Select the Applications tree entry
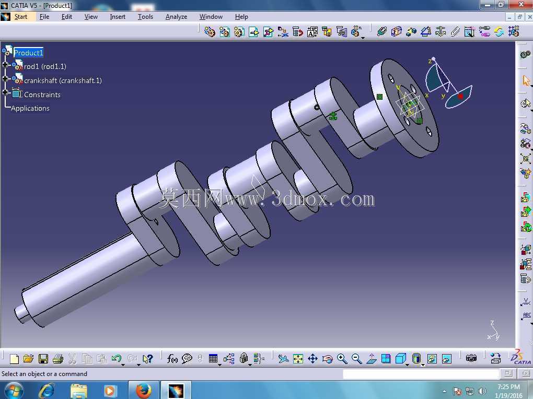 pyautogui.click(x=30, y=108)
